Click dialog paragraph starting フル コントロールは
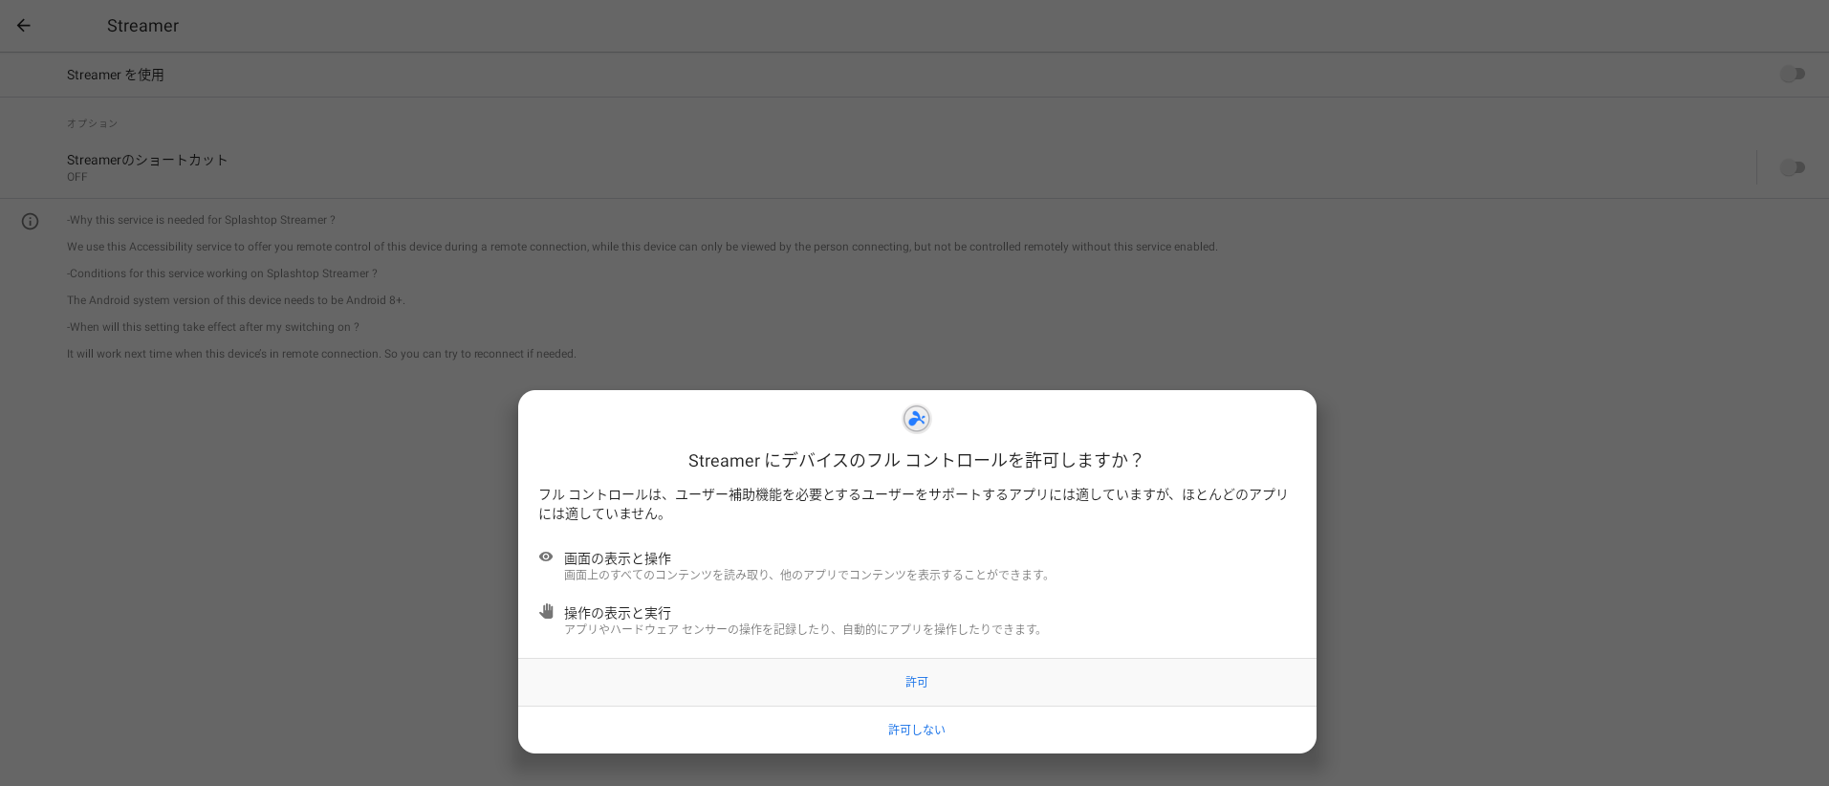The height and width of the screenshot is (786, 1829). (913, 504)
